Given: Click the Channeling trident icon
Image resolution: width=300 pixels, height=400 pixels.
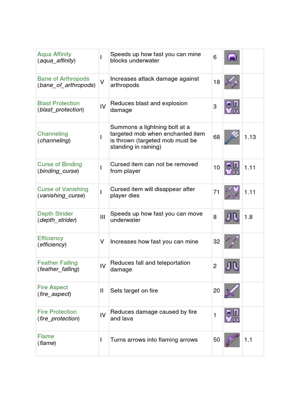Looking at the screenshot, I should pyautogui.click(x=232, y=137).
